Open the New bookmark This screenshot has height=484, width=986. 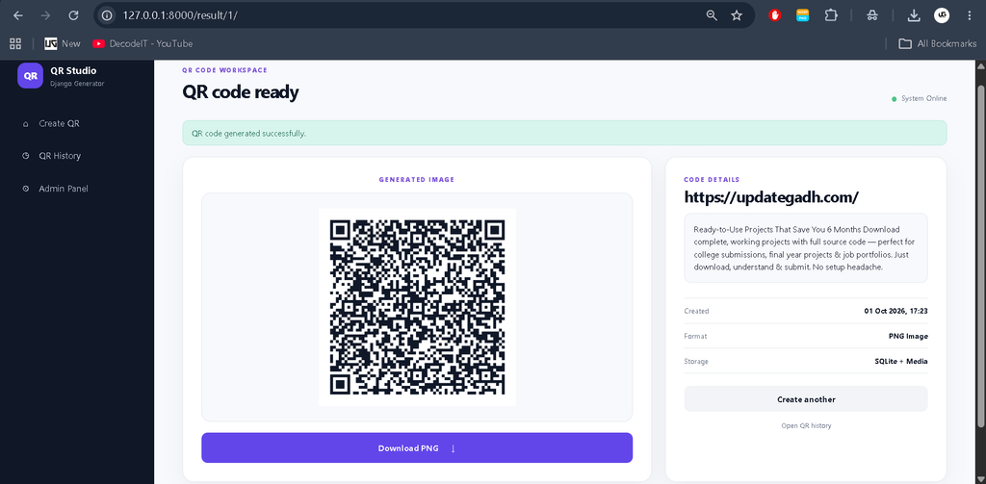coord(63,43)
